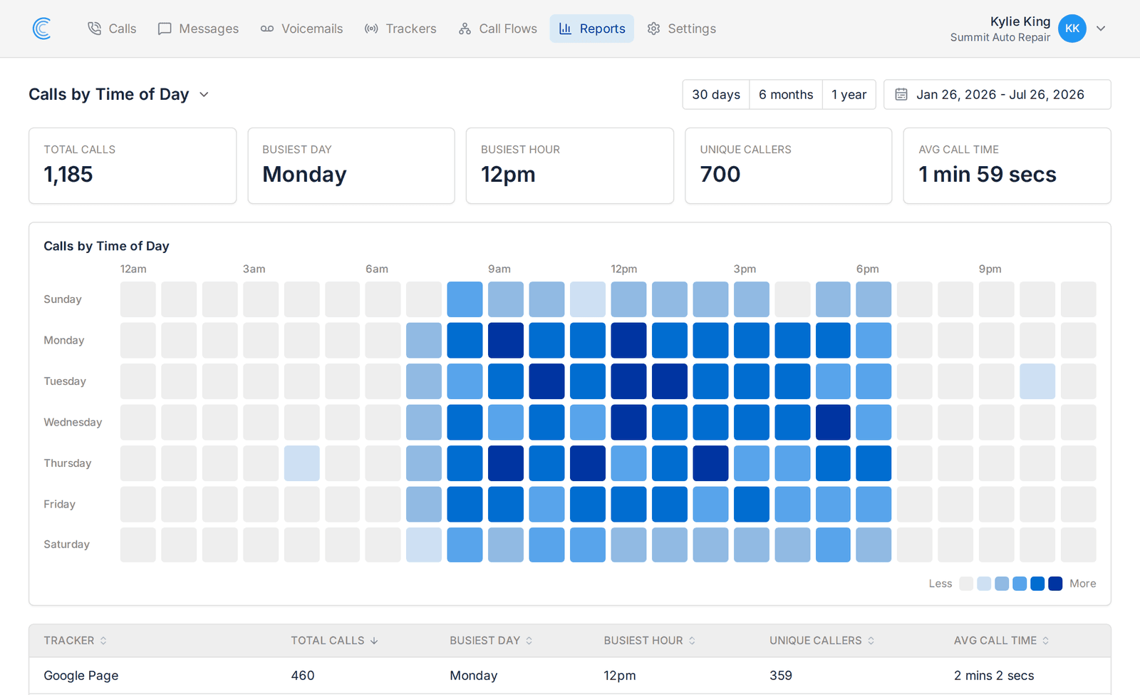This screenshot has height=695, width=1140.
Task: Select the 1 year range button
Action: click(849, 94)
